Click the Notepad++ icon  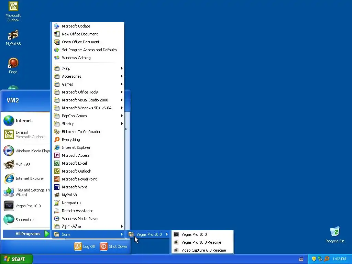pyautogui.click(x=57, y=203)
